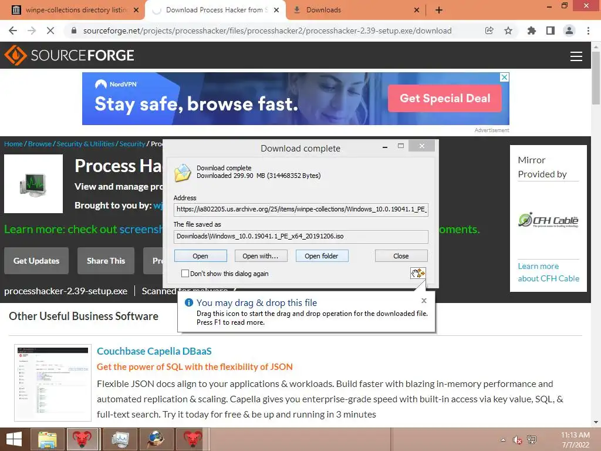Click the Couchbase Capella screenshot thumbnail
This screenshot has height=451, width=601.
coord(53,383)
